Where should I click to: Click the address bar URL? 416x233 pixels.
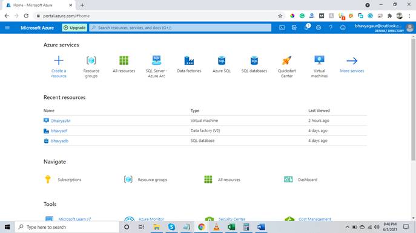(x=67, y=16)
